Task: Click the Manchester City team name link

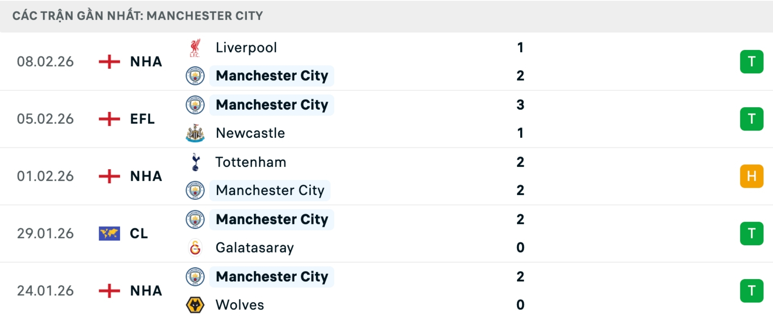Action: [272, 76]
